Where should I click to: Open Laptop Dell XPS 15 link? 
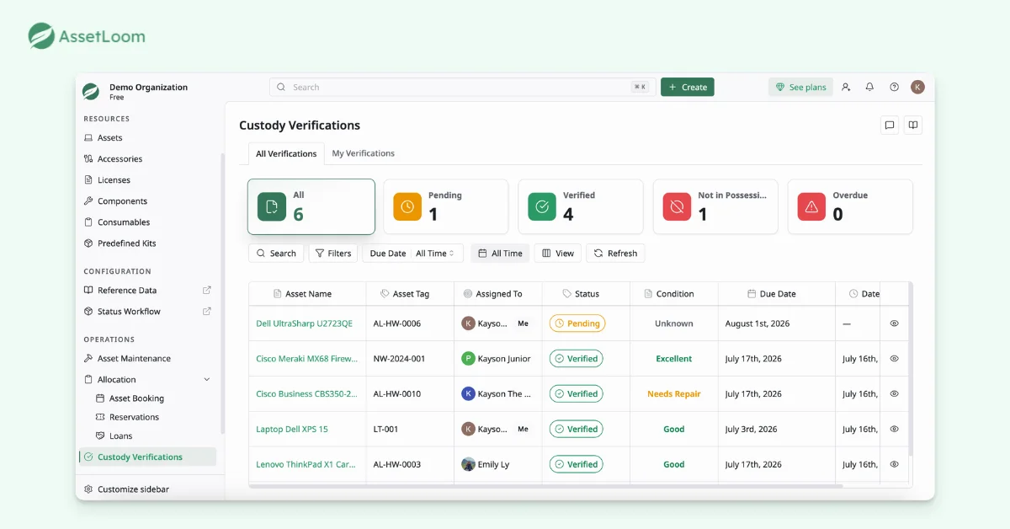point(292,430)
